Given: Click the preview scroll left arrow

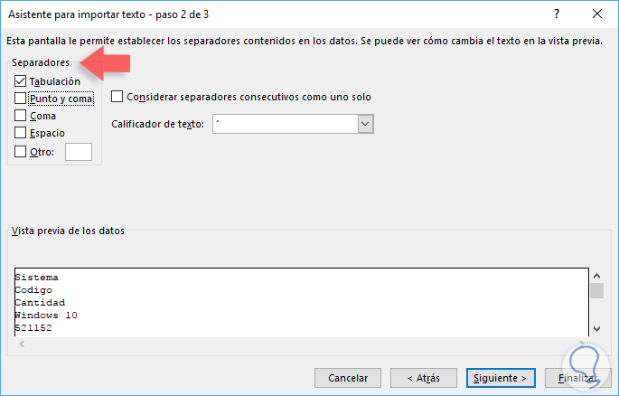Looking at the screenshot, I should click(x=20, y=343).
